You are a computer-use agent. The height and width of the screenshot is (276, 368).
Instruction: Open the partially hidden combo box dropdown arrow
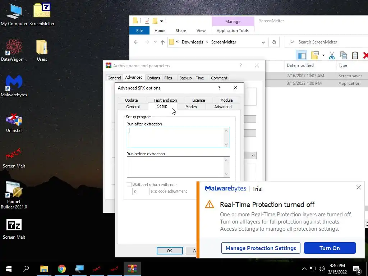click(x=253, y=155)
